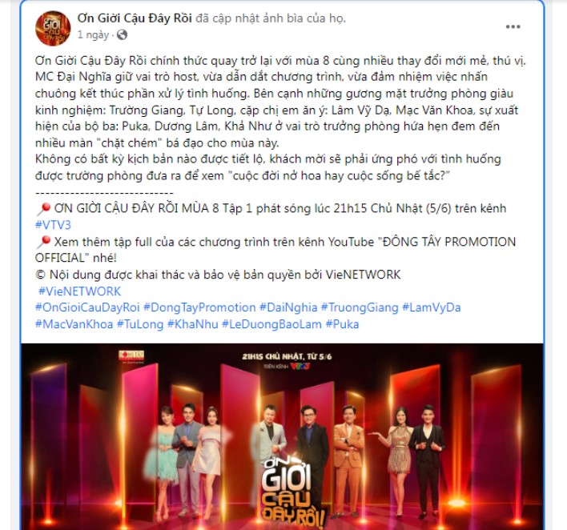This screenshot has width=567, height=530.
Task: Click the #OnGioiCauDayRoi hashtag
Action: pyautogui.click(x=87, y=307)
